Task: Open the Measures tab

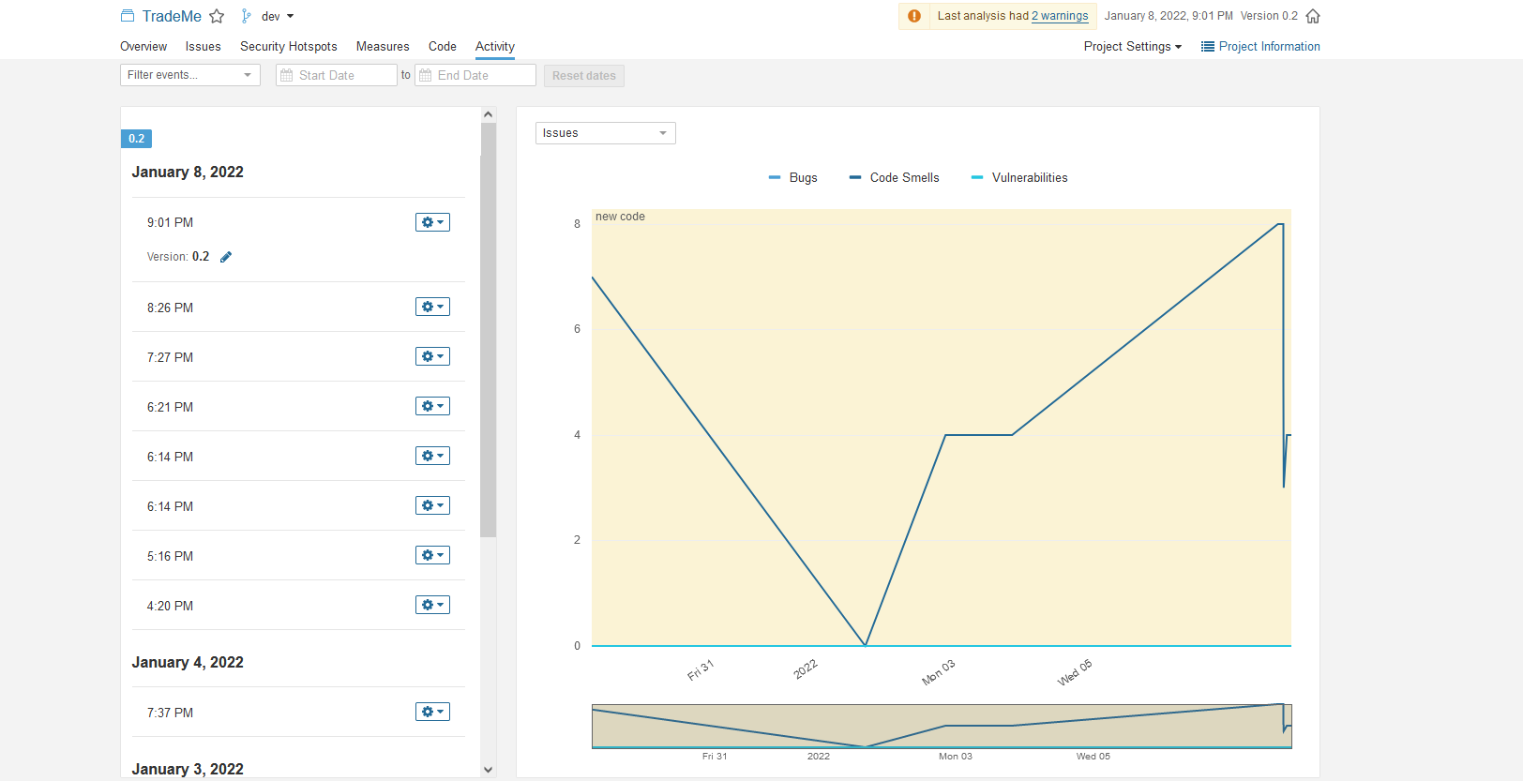Action: (x=383, y=46)
